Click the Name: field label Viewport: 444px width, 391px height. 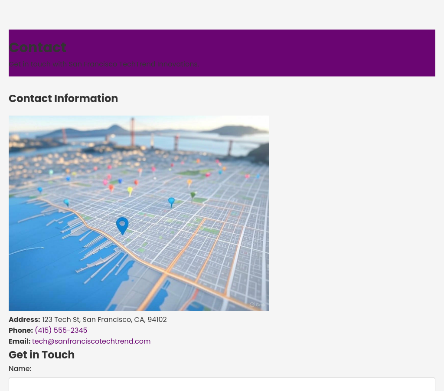20,369
